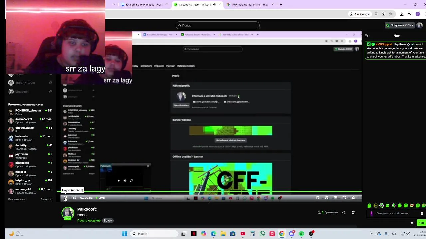This screenshot has width=426, height=239.
Task: Click the KICKSupport chat message username
Action: (384, 44)
